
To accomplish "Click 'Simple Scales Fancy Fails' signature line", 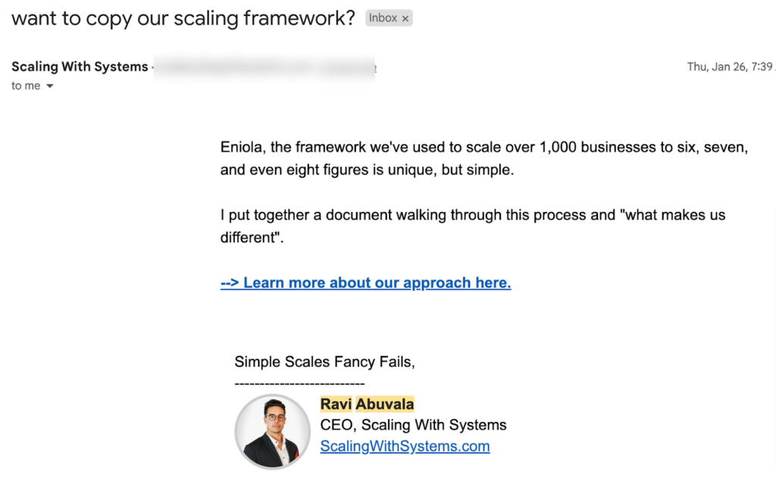I will pos(324,361).
